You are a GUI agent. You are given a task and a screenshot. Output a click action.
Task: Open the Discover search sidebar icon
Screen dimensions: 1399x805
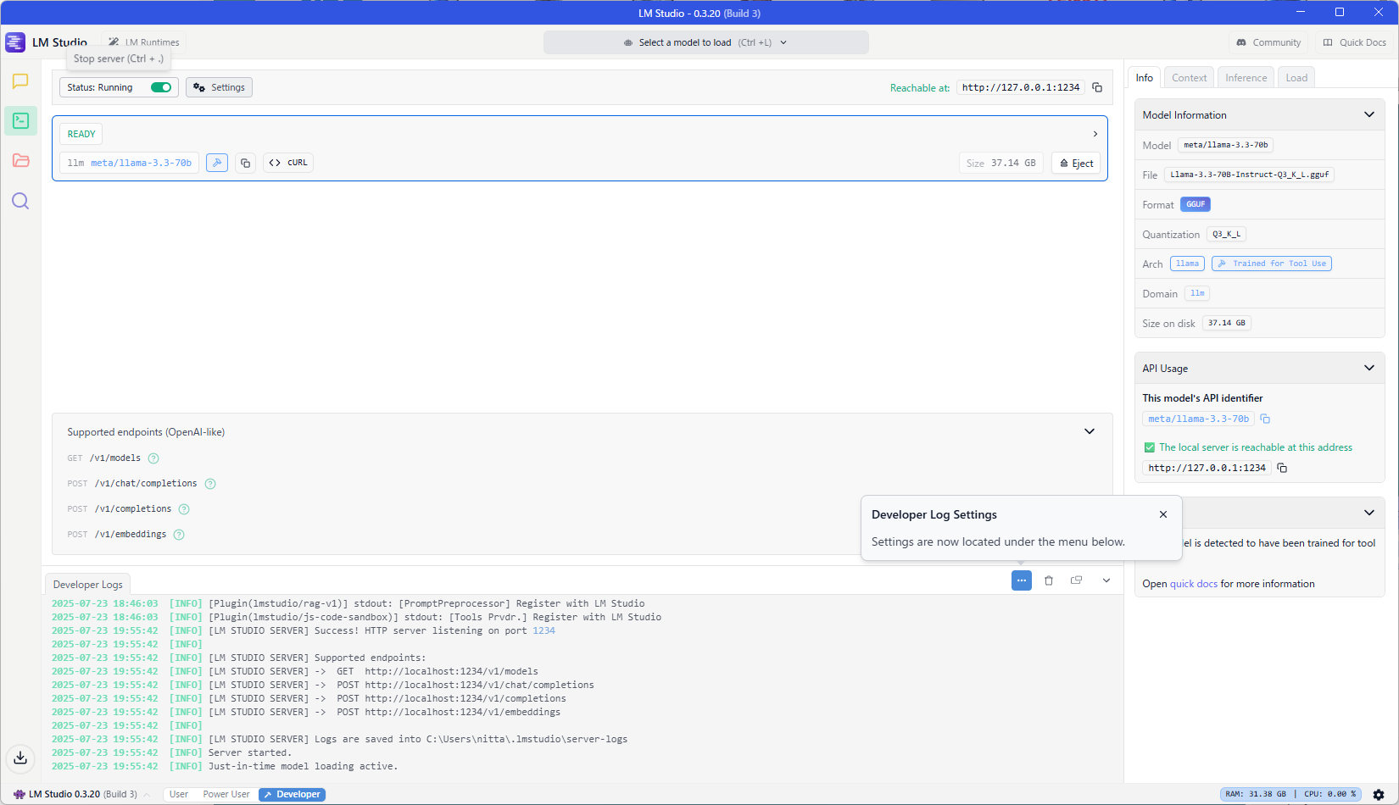pos(20,201)
